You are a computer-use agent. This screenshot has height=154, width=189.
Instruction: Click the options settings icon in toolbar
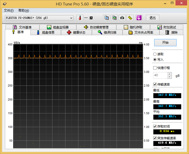[130, 18]
